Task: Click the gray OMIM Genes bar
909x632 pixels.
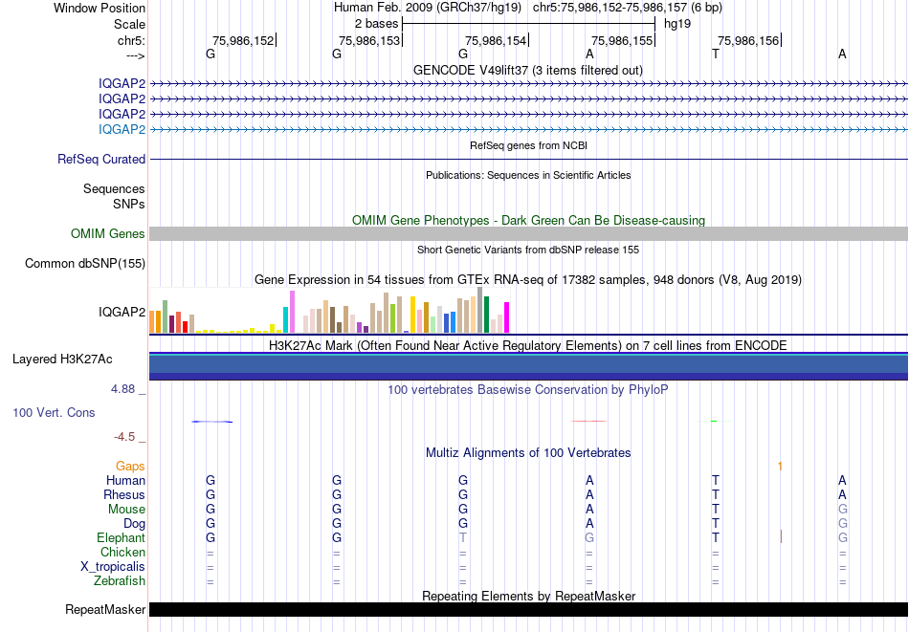Action: click(529, 233)
